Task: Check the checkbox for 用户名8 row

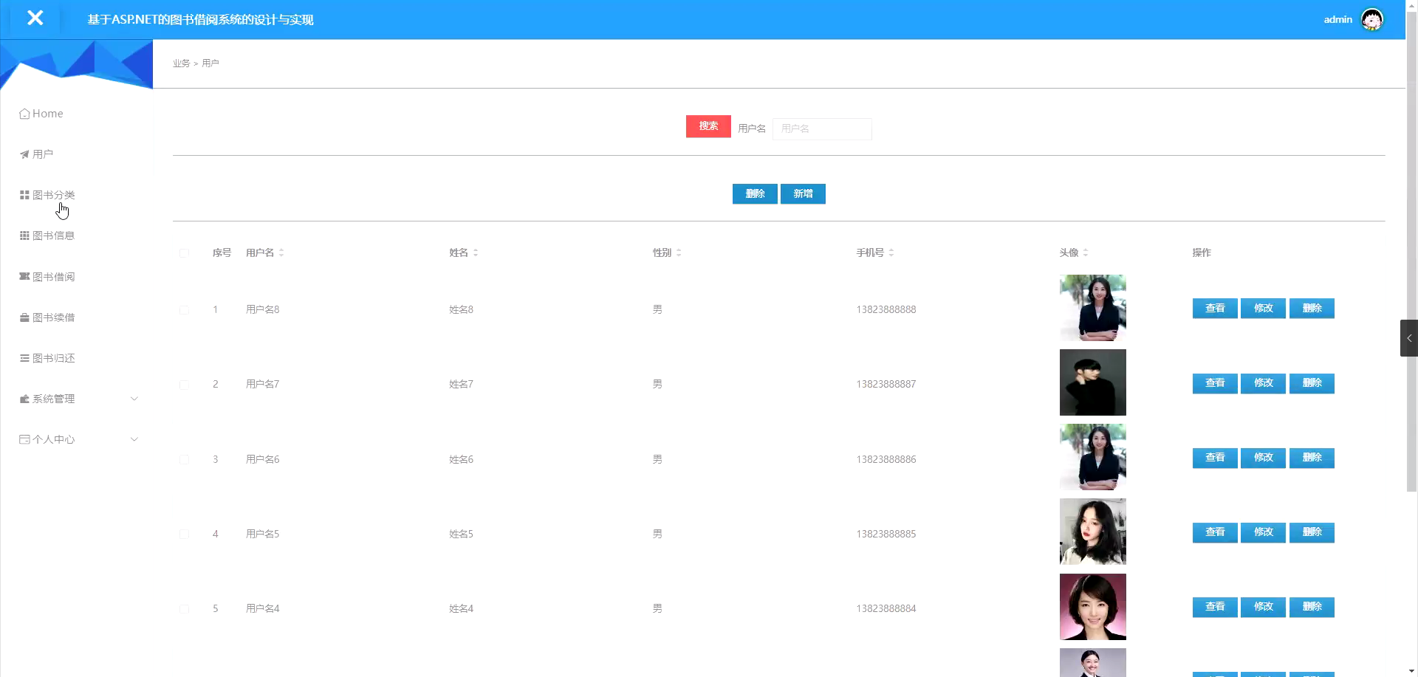Action: 184,310
